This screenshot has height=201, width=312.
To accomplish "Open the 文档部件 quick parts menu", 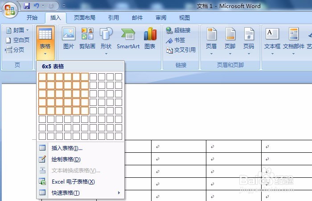I will tap(293, 41).
